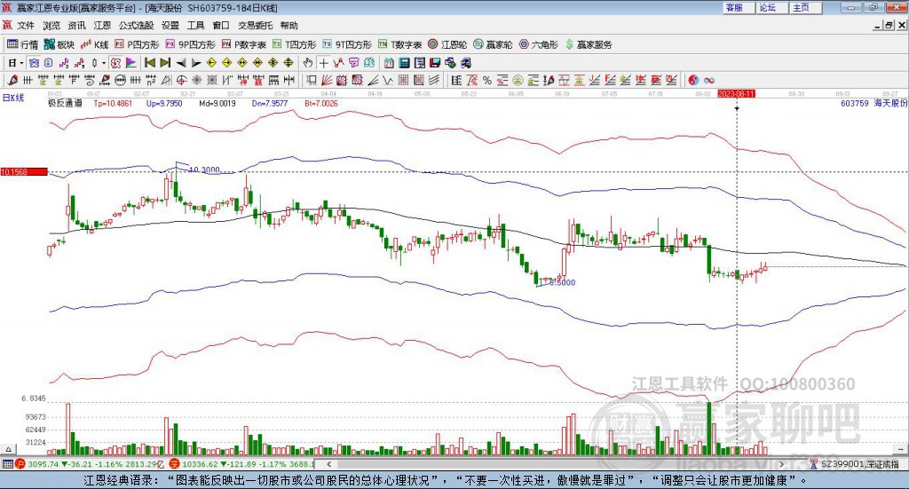
Task: Toggle the crosshair cursor tool
Action: [323, 63]
